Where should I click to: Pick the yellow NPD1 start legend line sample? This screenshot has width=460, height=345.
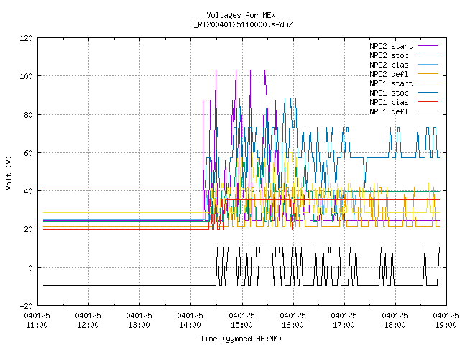point(428,83)
